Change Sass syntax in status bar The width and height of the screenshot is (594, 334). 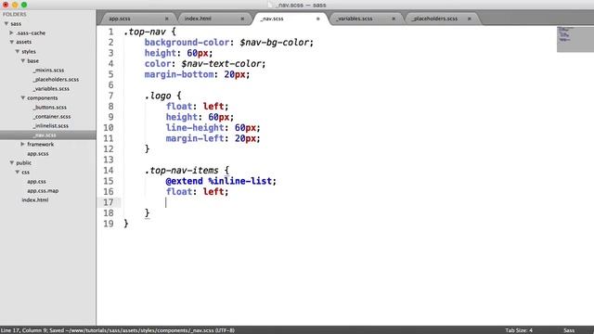click(569, 330)
